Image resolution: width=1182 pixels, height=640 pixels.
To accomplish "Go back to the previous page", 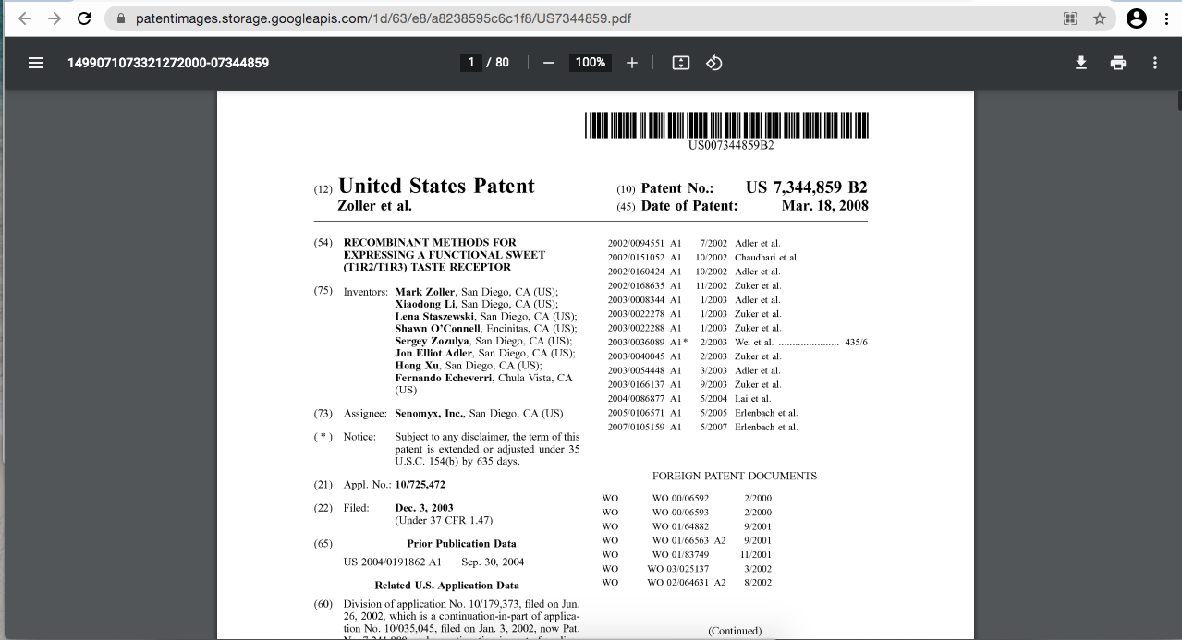I will coord(24,18).
